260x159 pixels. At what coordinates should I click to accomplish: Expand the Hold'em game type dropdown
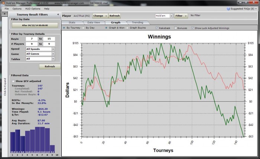pos(171,16)
